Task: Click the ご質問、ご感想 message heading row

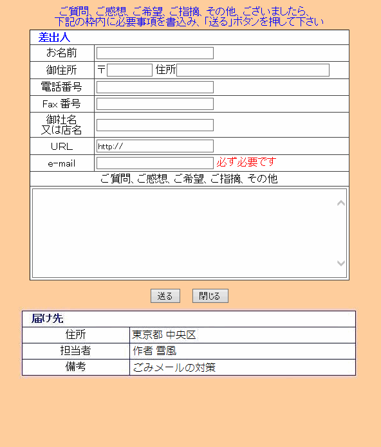Action: tap(189, 179)
